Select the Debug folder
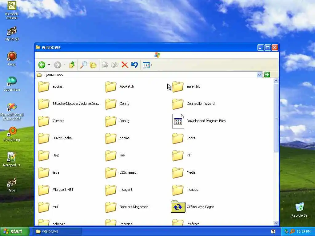The width and height of the screenshot is (315, 236). (117, 121)
